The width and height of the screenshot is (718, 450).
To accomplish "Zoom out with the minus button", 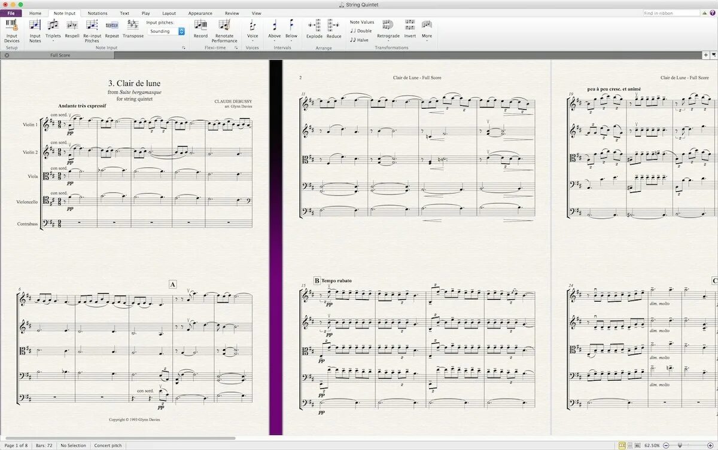I will 665,445.
